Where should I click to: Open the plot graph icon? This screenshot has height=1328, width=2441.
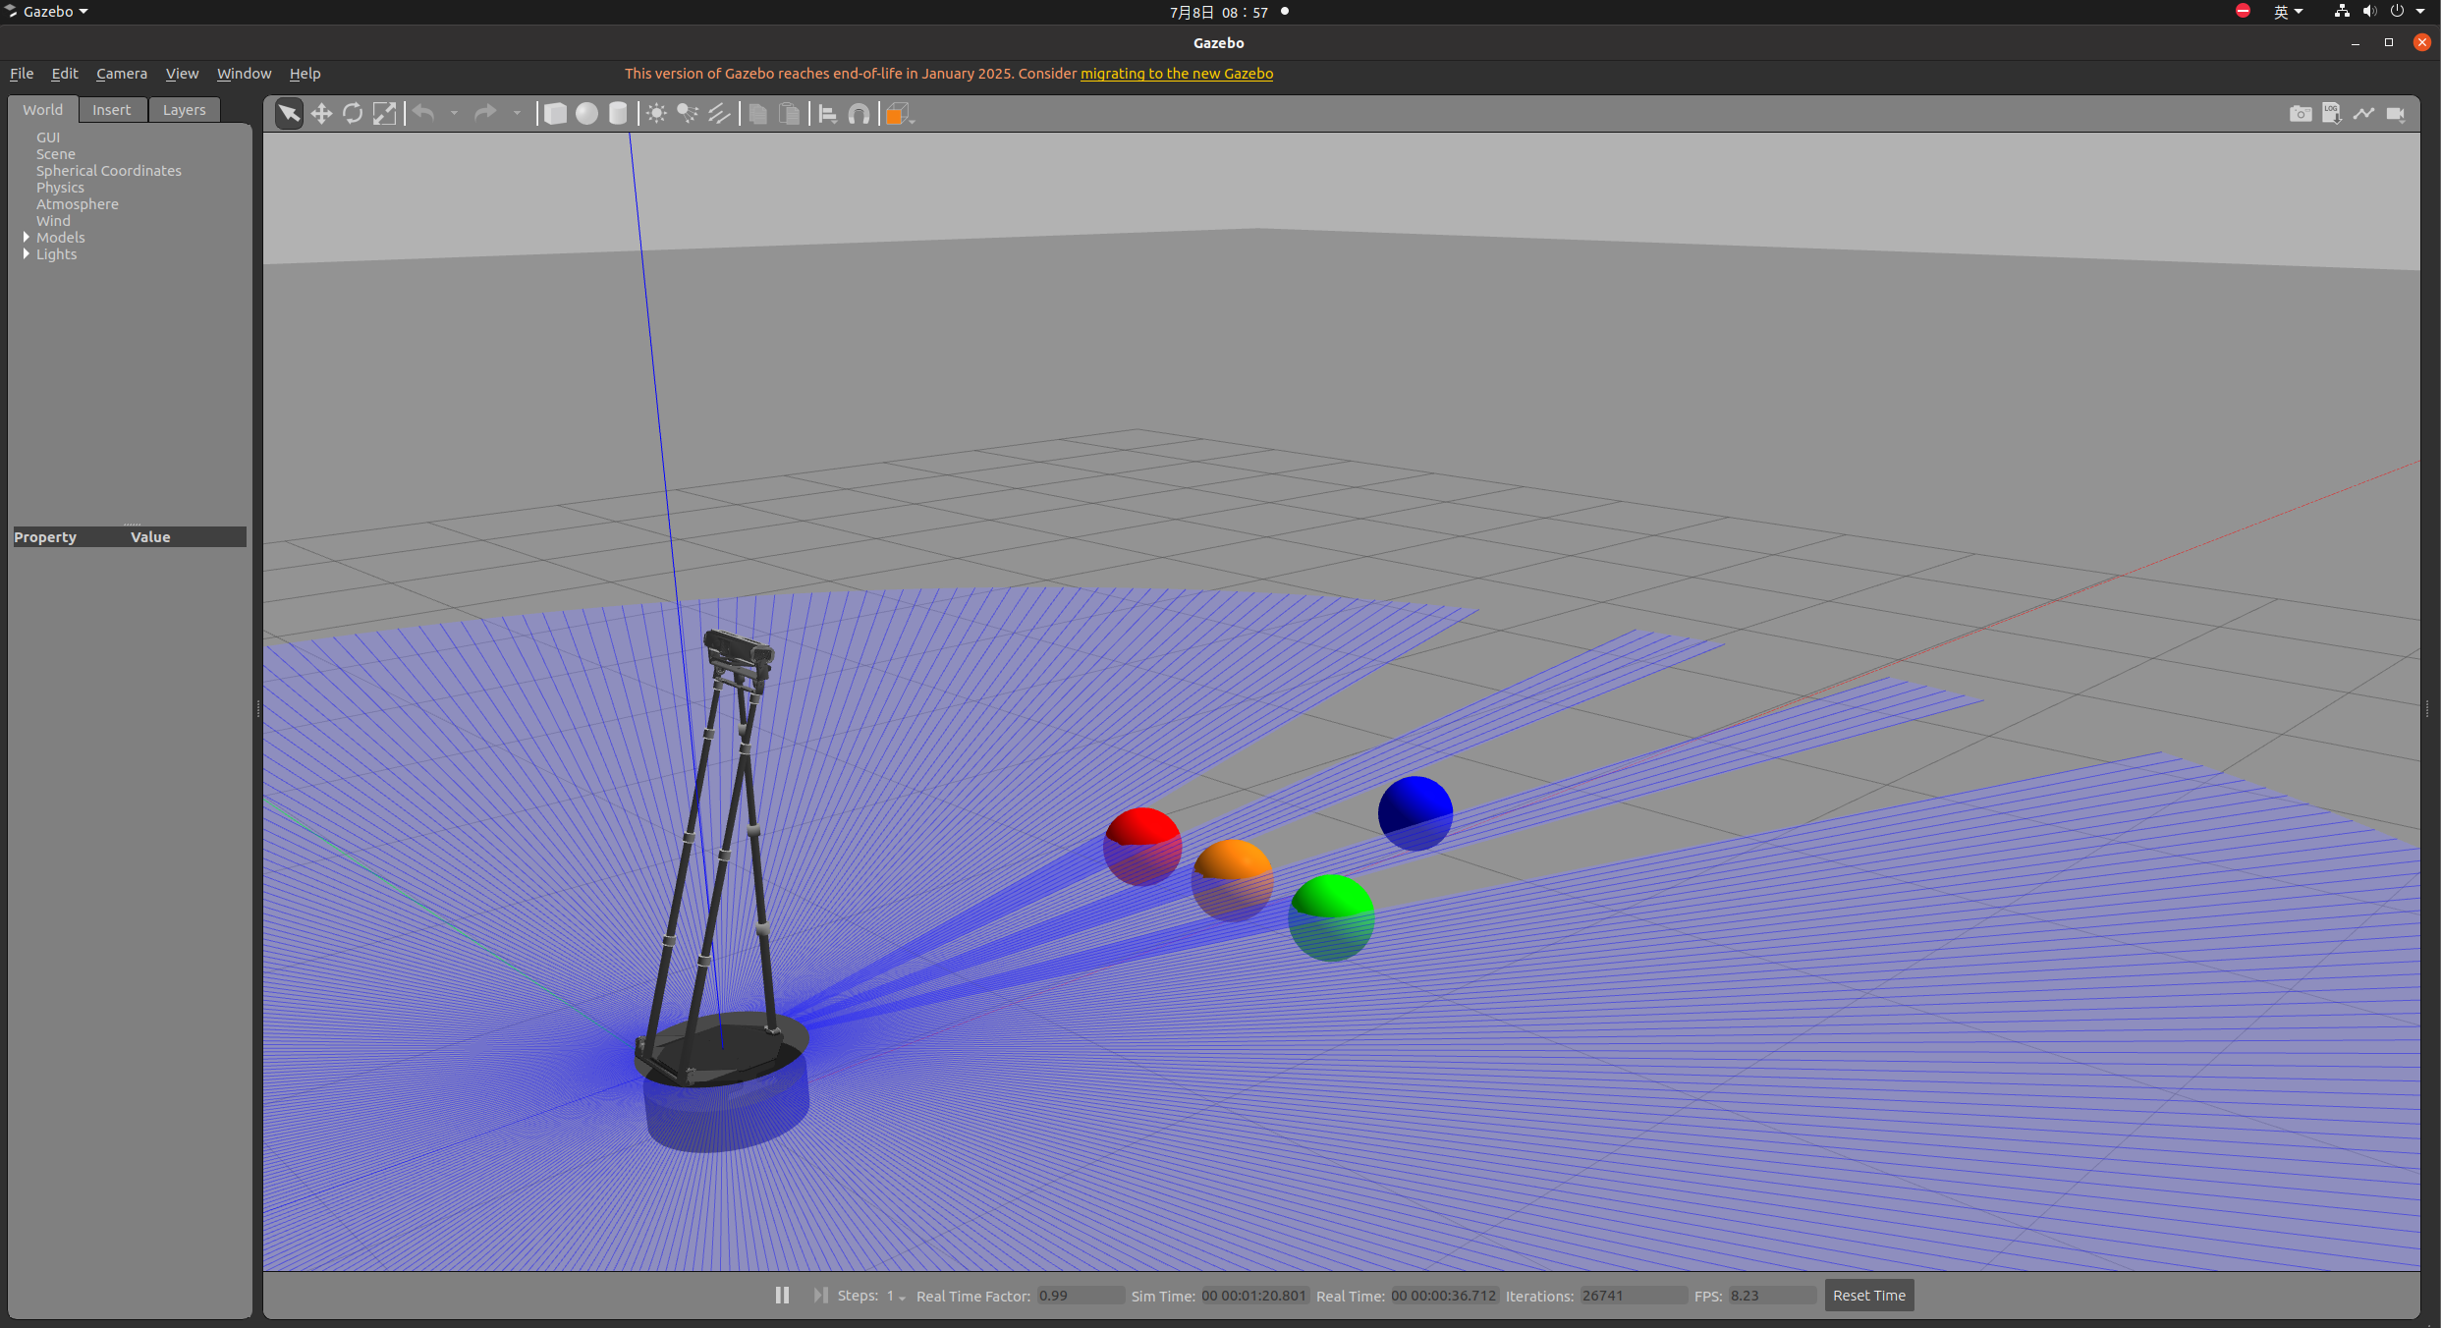click(x=2363, y=114)
